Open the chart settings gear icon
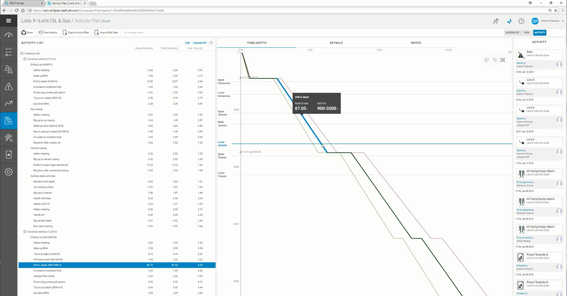Screen dimensions: 567x296 pos(486,60)
